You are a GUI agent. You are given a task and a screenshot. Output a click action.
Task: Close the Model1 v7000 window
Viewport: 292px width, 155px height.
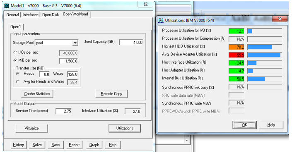click(x=146, y=4)
